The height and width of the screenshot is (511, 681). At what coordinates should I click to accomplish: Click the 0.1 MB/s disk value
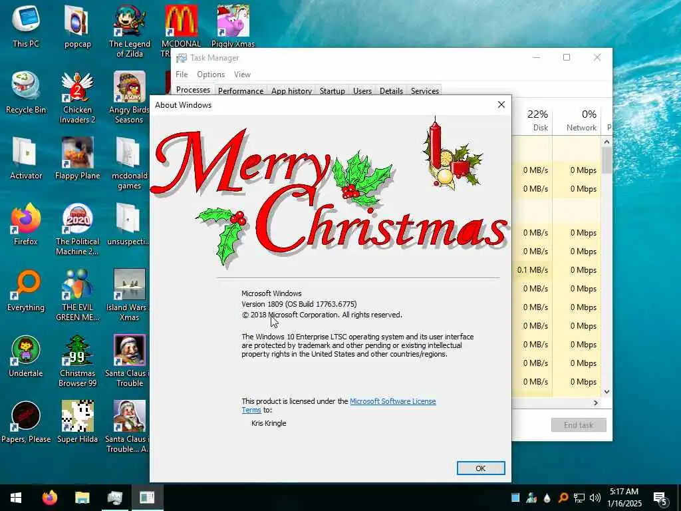coord(533,270)
